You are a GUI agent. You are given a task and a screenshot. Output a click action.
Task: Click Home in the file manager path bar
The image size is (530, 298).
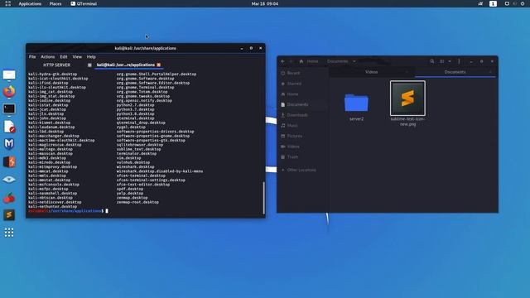pos(309,61)
